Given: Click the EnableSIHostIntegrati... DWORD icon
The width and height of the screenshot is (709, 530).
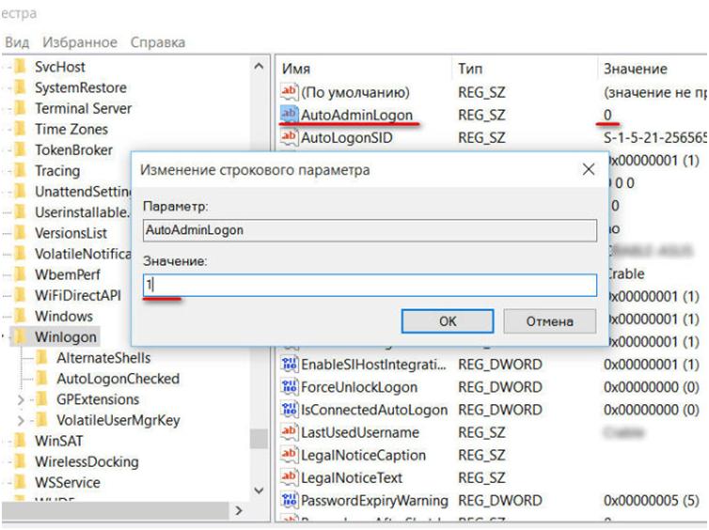Looking at the screenshot, I should coord(289,364).
